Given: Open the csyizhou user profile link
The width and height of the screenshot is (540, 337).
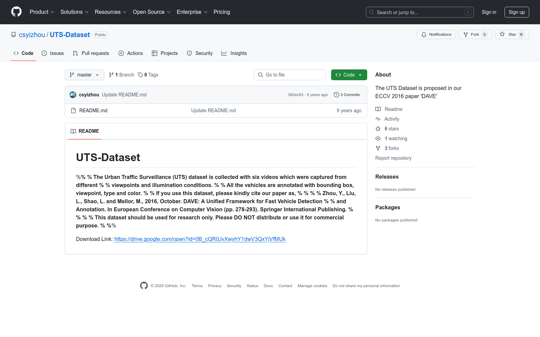Looking at the screenshot, I should [32, 35].
